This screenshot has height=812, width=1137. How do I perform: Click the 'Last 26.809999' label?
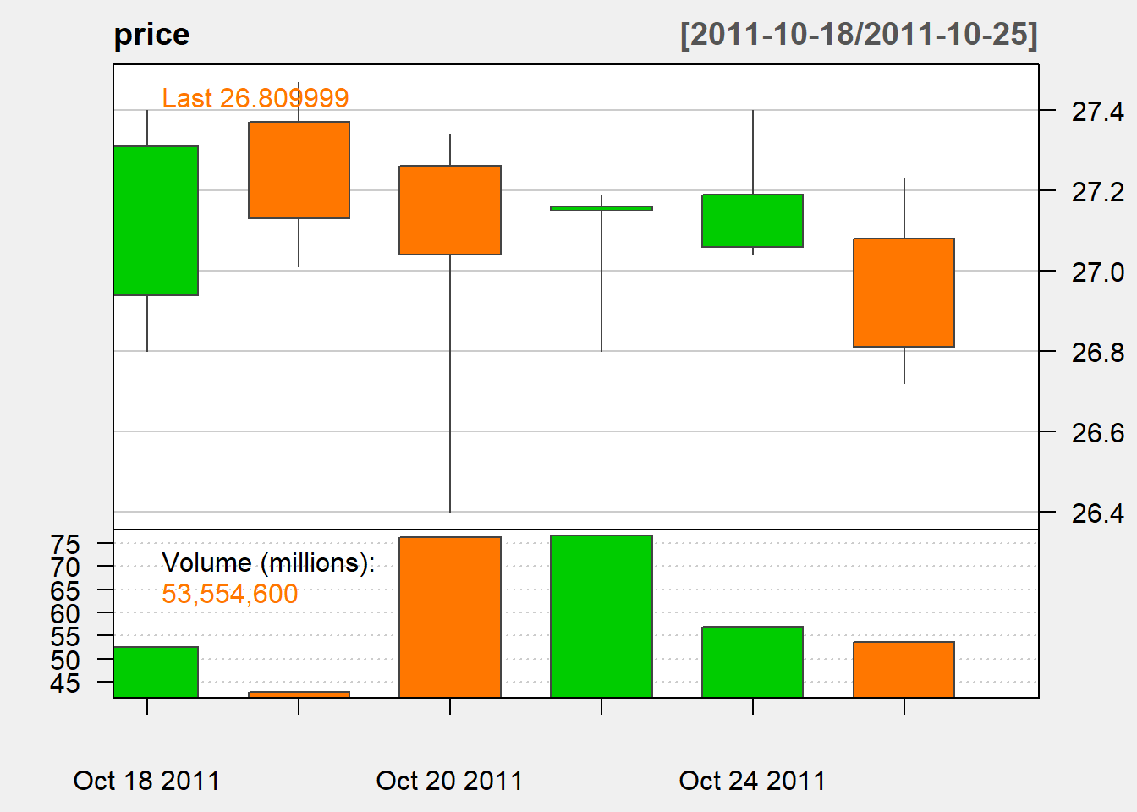[255, 98]
